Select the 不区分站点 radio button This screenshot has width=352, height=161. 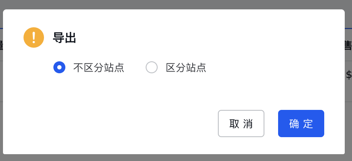(59, 67)
